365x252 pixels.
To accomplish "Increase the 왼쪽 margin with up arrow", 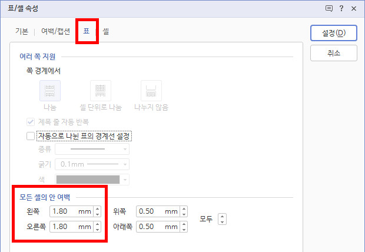I will click(98, 208).
